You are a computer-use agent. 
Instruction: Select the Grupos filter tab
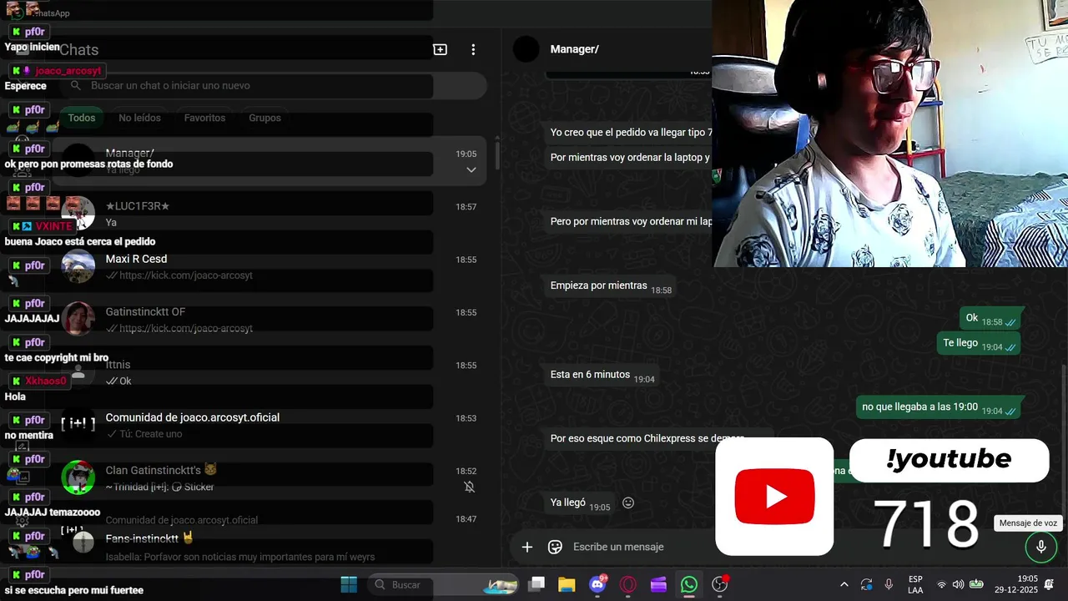264,118
